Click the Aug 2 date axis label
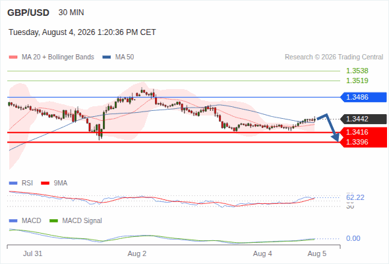The height and width of the screenshot is (264, 389). tap(137, 254)
